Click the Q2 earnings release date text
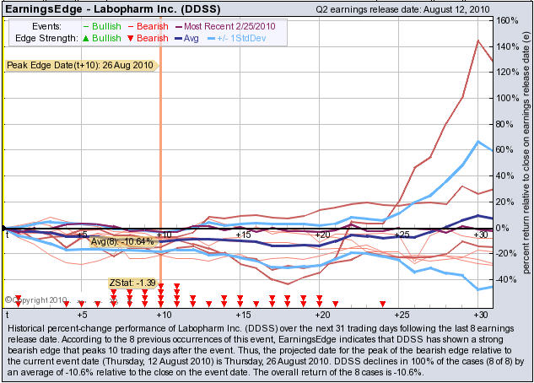Image resolution: width=534 pixels, height=383 pixels. pos(400,8)
